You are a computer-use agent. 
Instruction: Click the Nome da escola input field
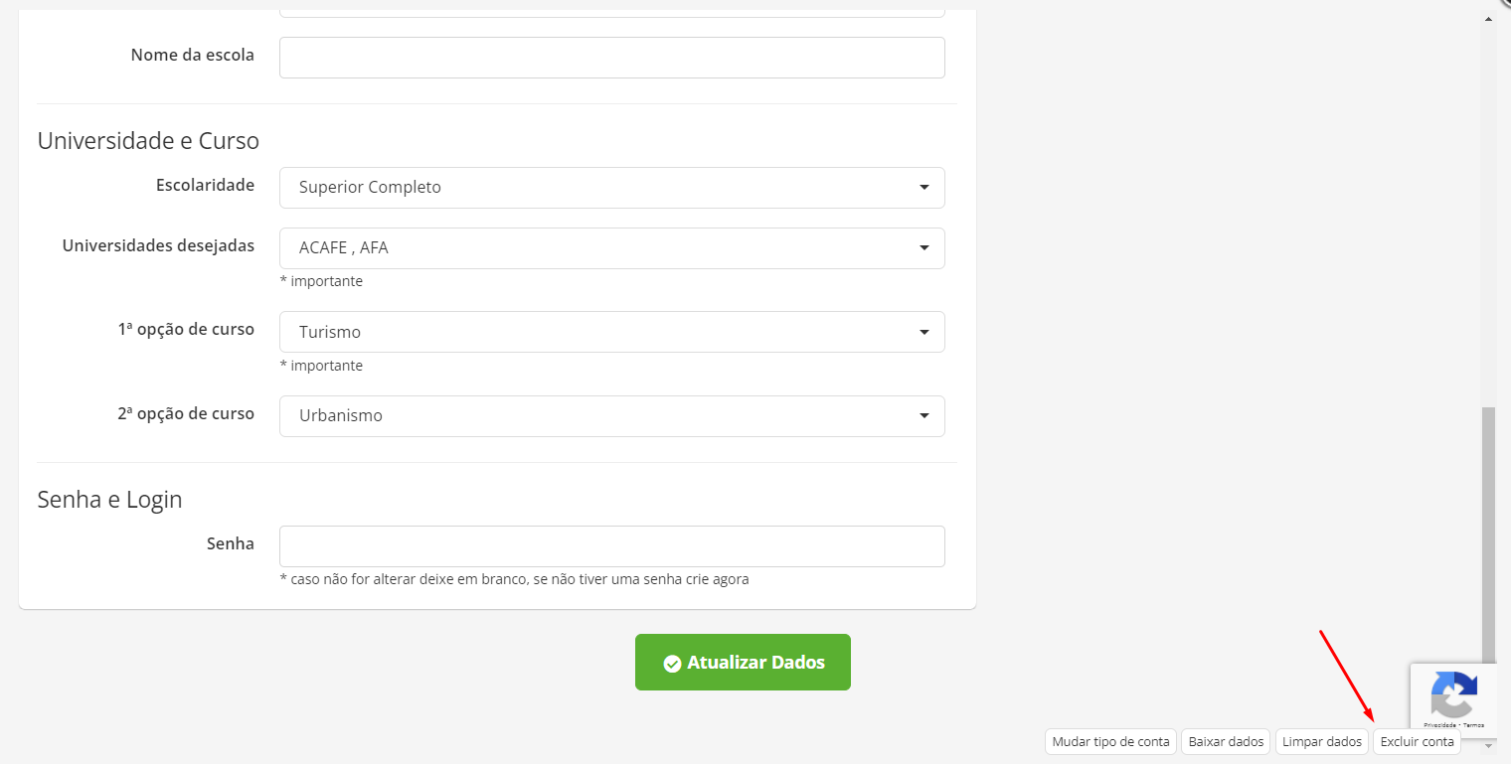(x=611, y=58)
